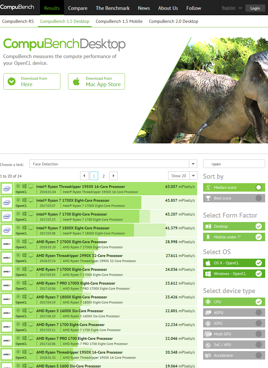This screenshot has height=368, width=268.
Task: Click the Intel logo on Threadripper 1950X row
Action: 7,189
